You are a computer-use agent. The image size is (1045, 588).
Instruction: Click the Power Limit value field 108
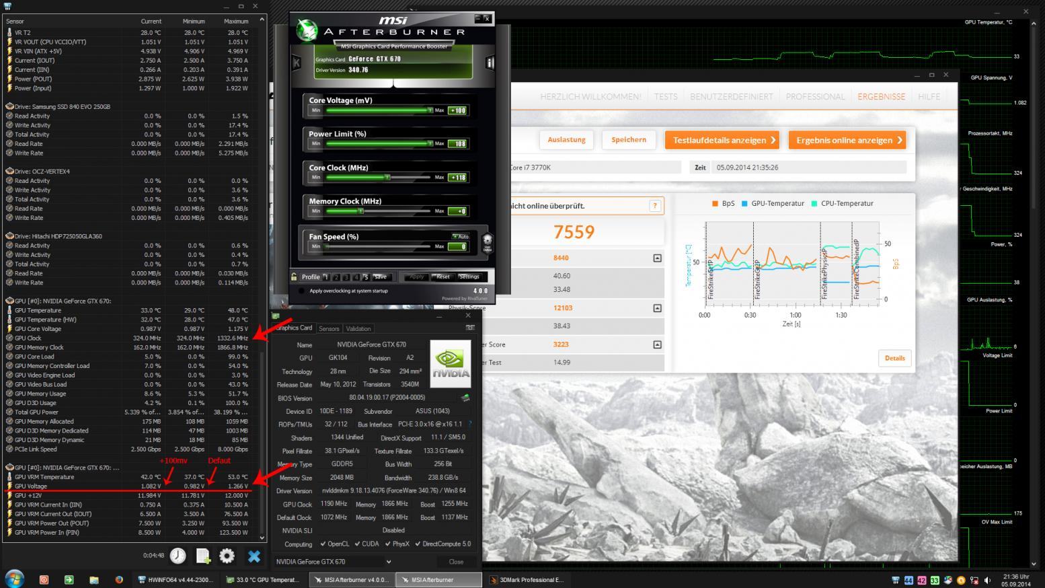pyautogui.click(x=457, y=143)
